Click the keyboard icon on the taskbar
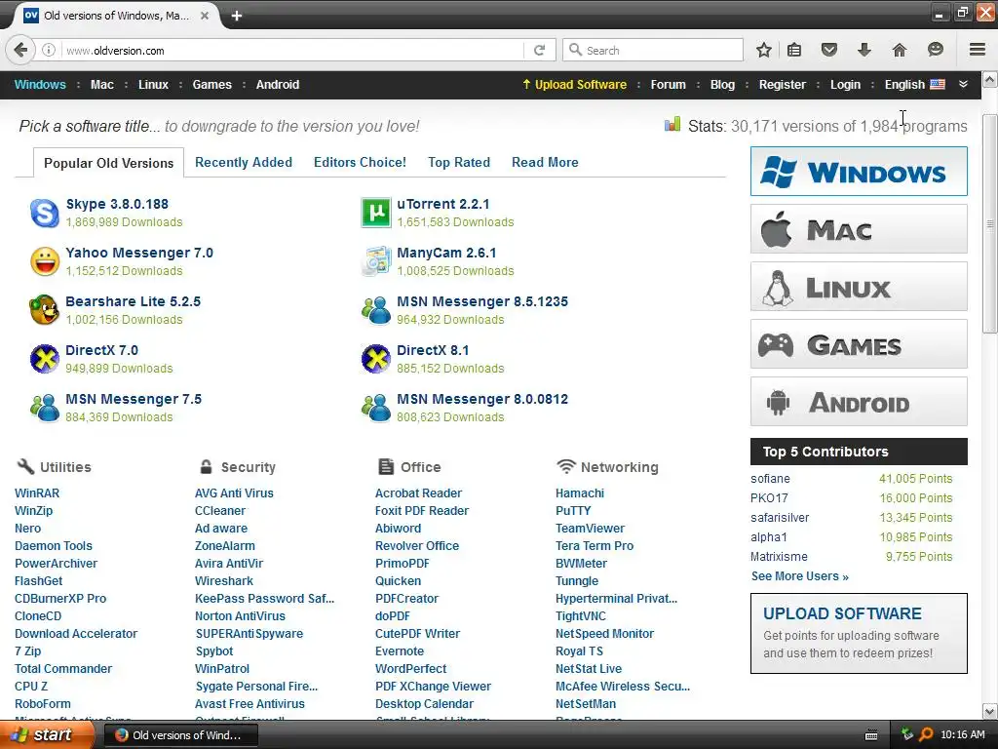998x749 pixels. point(871,735)
